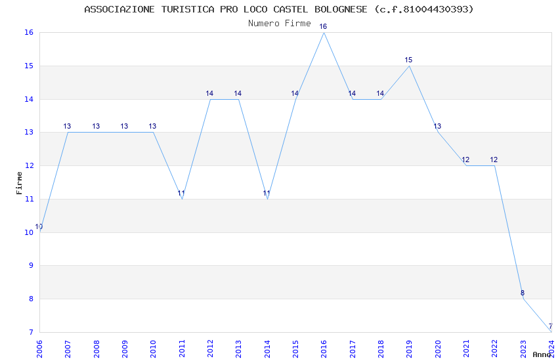Click the Numero Firme subtitle
558x361 pixels.
280,23
